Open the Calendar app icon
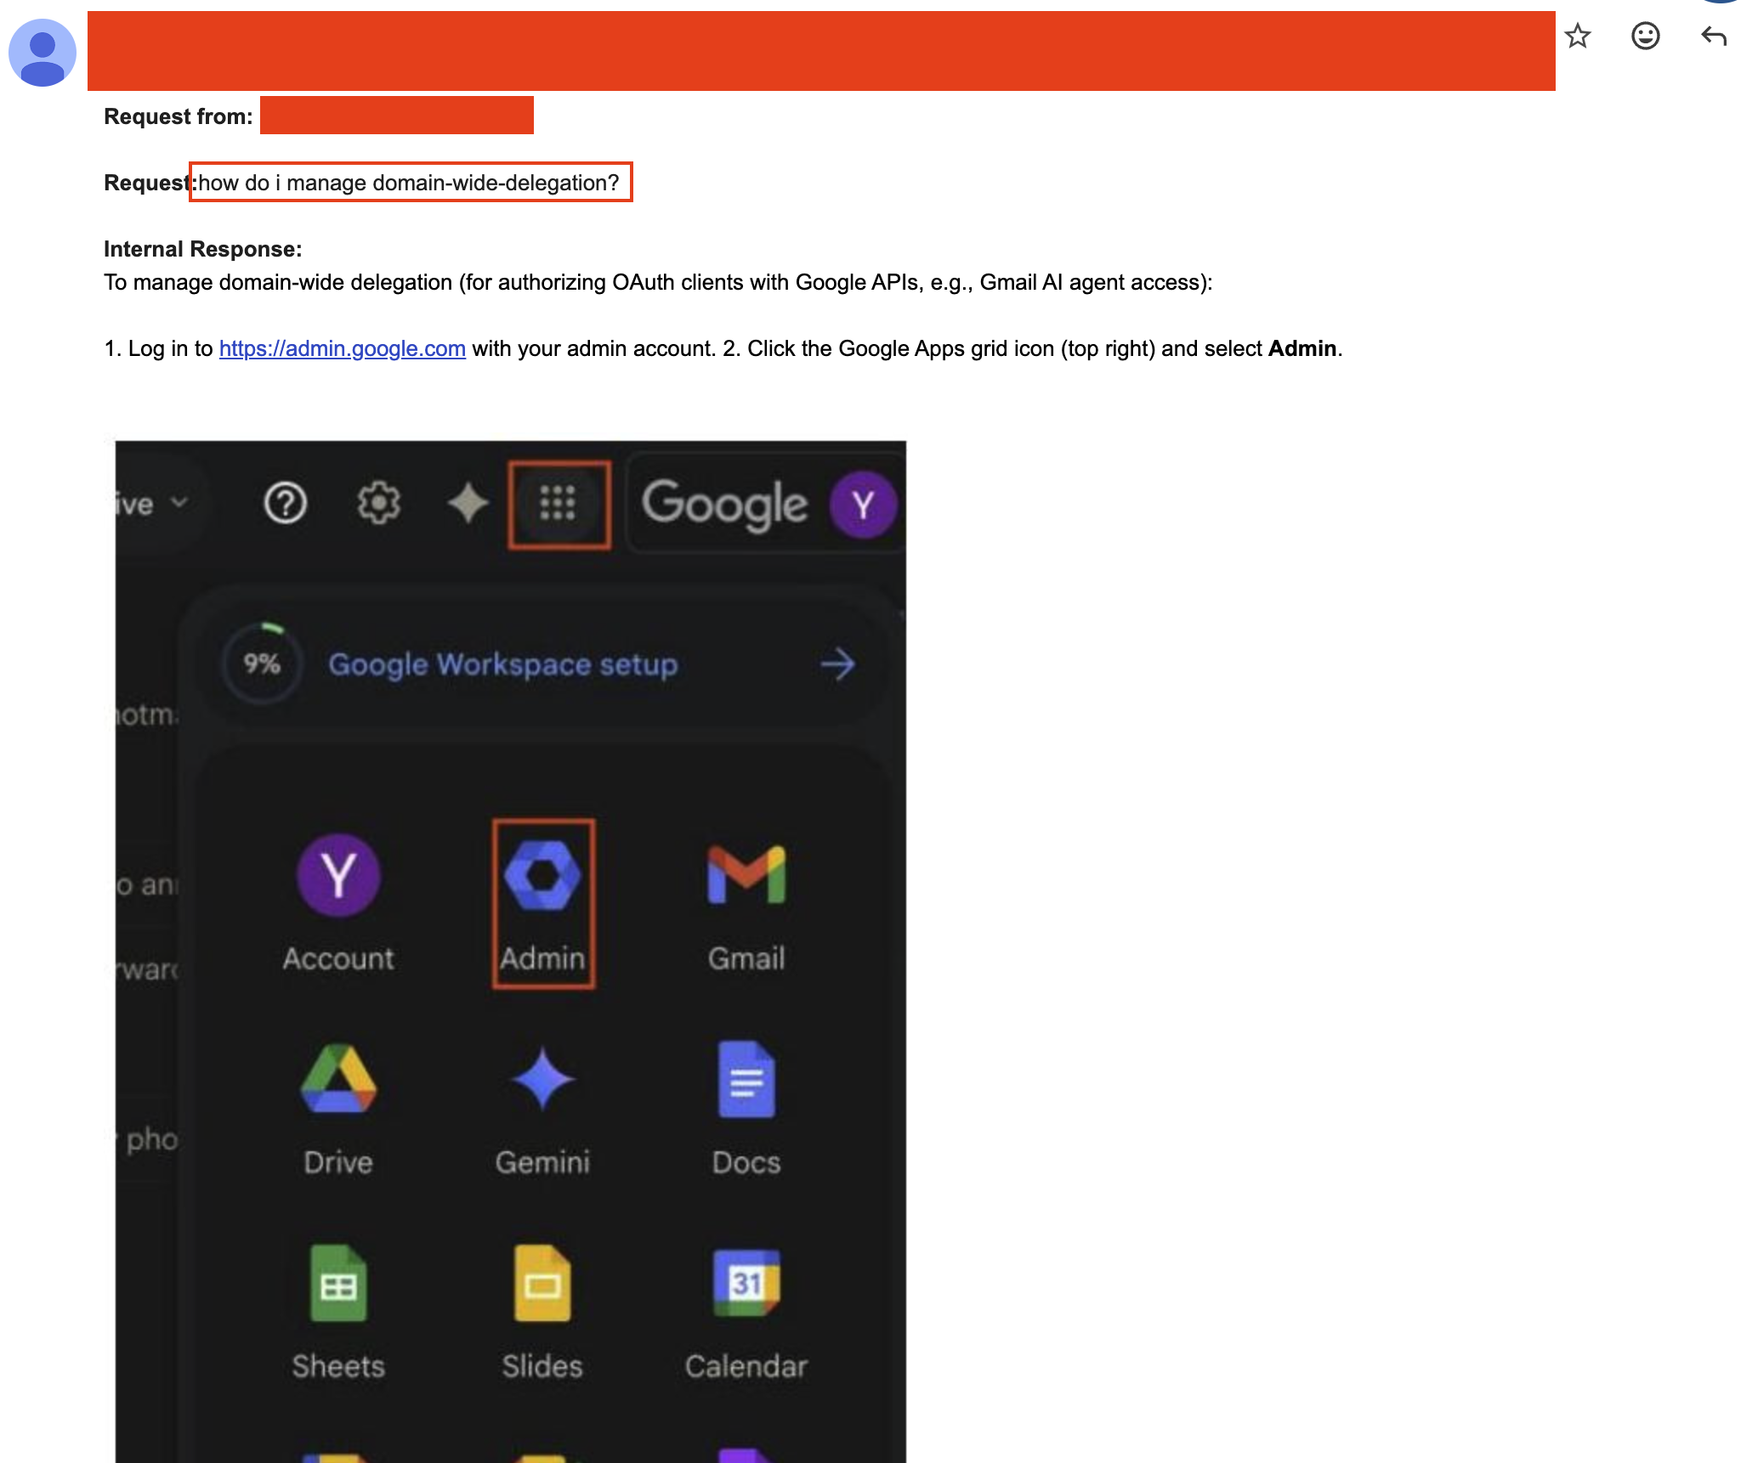This screenshot has height=1463, width=1758. 746,1283
